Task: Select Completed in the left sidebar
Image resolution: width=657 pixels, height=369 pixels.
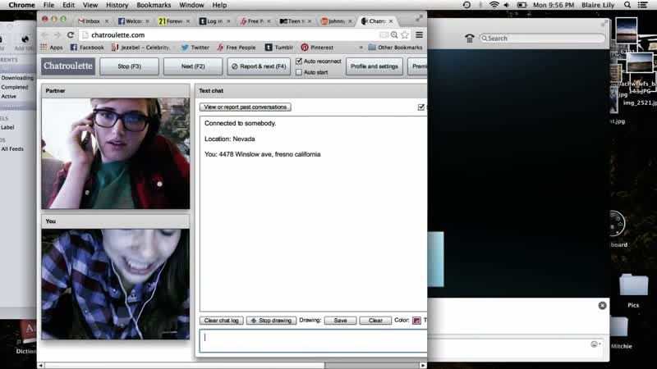Action: pyautogui.click(x=15, y=87)
